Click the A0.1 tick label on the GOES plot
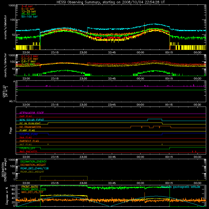This screenshot has width=209, height=209. click(12, 101)
